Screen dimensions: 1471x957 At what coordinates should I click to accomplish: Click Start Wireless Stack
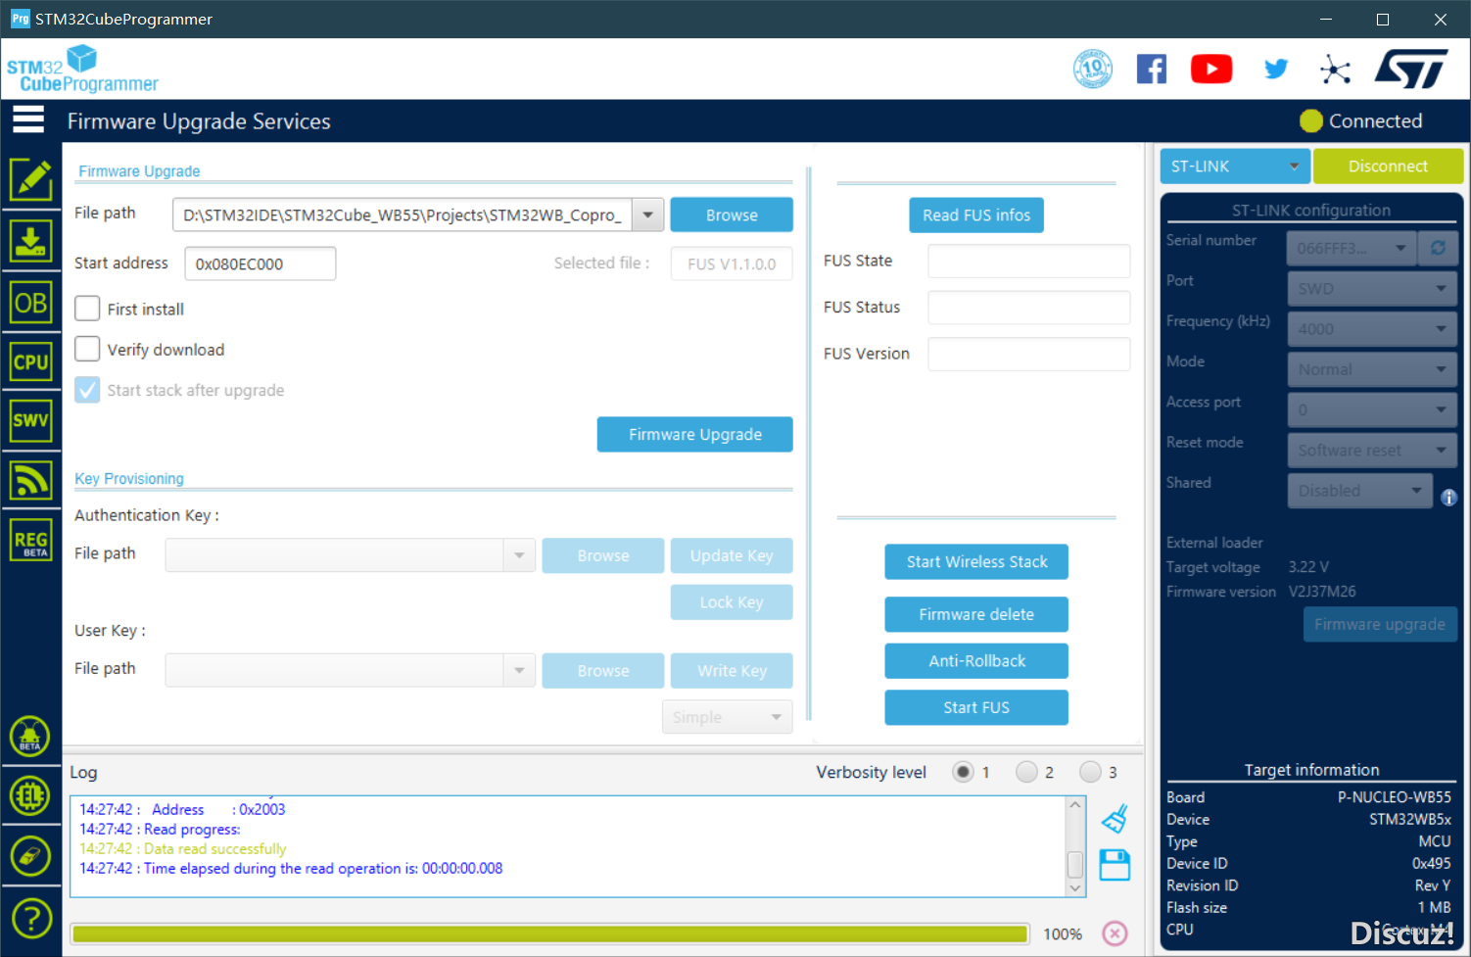(x=976, y=561)
